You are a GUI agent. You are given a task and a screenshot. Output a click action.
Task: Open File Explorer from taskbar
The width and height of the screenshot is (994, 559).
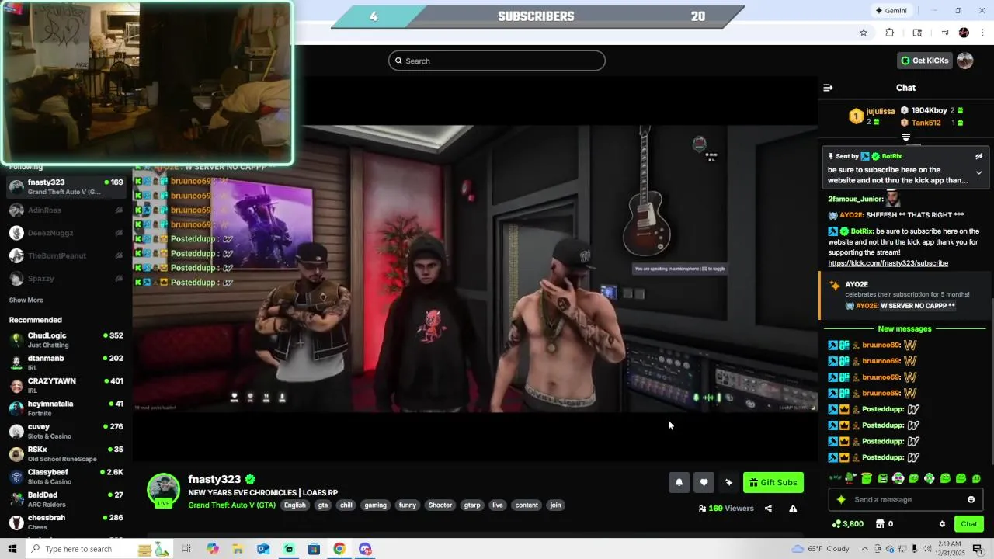[238, 549]
